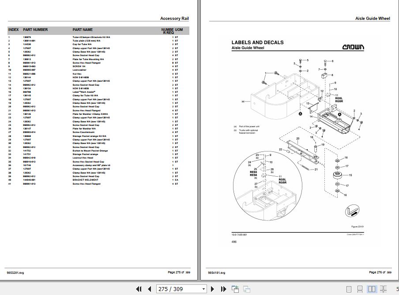Skip to the last page

223,289
